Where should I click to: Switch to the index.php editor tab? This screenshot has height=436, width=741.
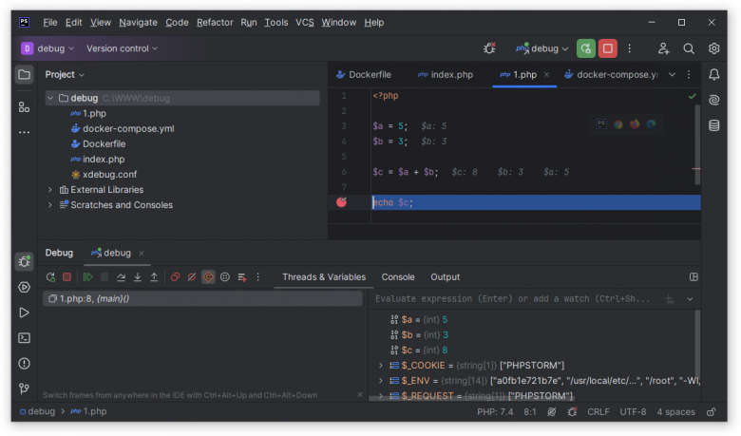pos(446,75)
